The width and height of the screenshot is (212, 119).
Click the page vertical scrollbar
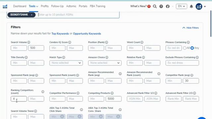tap(211, 23)
